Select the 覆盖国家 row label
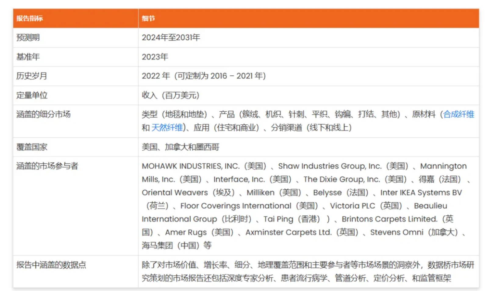Image resolution: width=494 pixels, height=291 pixels. pyautogui.click(x=32, y=147)
